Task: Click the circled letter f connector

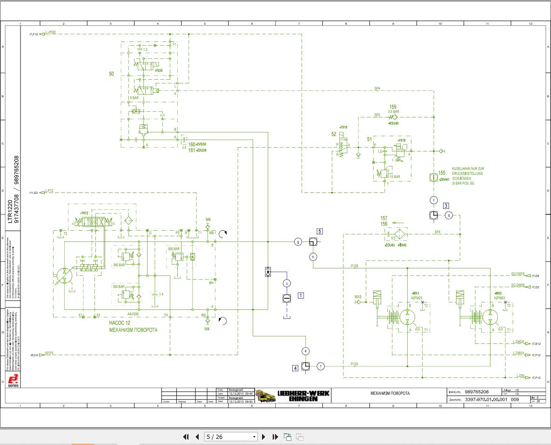Action: pyautogui.click(x=320, y=366)
